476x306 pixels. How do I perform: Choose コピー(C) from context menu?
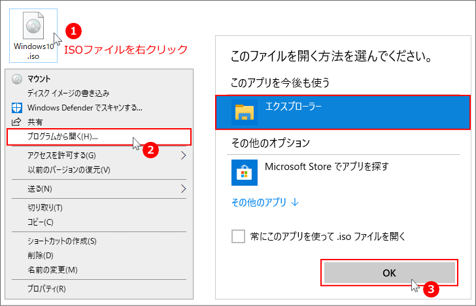pyautogui.click(x=99, y=222)
